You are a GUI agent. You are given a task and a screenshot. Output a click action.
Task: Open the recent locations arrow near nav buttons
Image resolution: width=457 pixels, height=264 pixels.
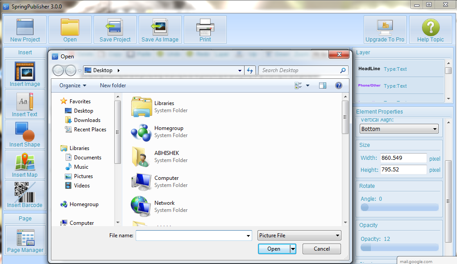click(x=79, y=70)
